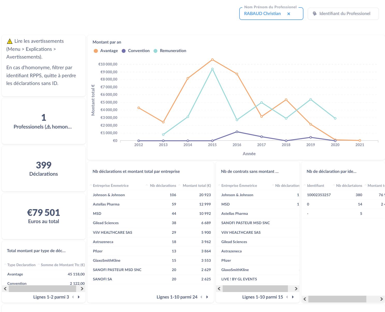The width and height of the screenshot is (385, 312).
Task: Click Pfizer row with 13 declarations
Action: click(151, 251)
